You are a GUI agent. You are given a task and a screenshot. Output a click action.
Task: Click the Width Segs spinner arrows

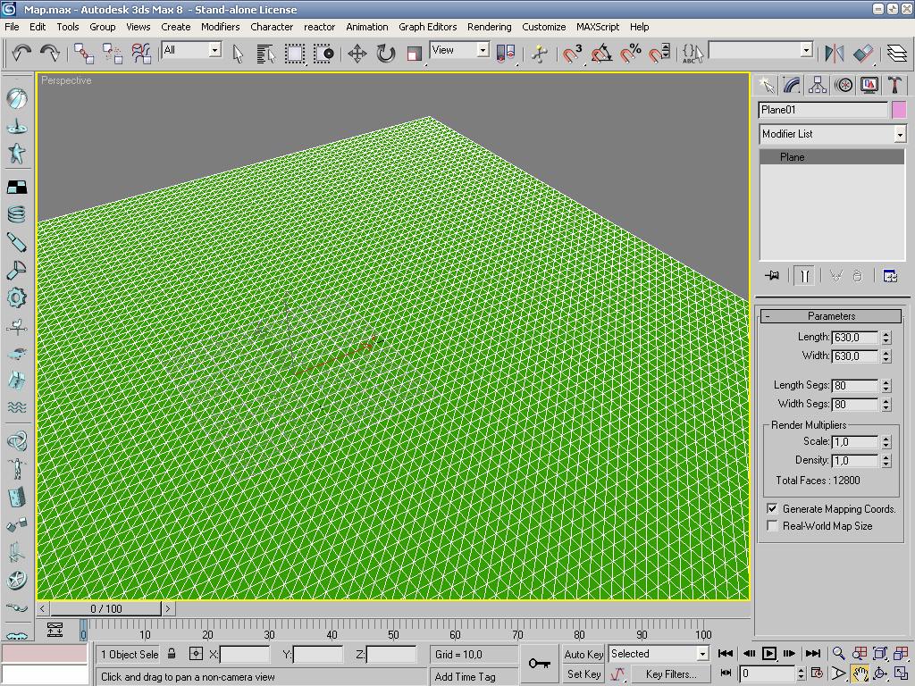coord(886,404)
